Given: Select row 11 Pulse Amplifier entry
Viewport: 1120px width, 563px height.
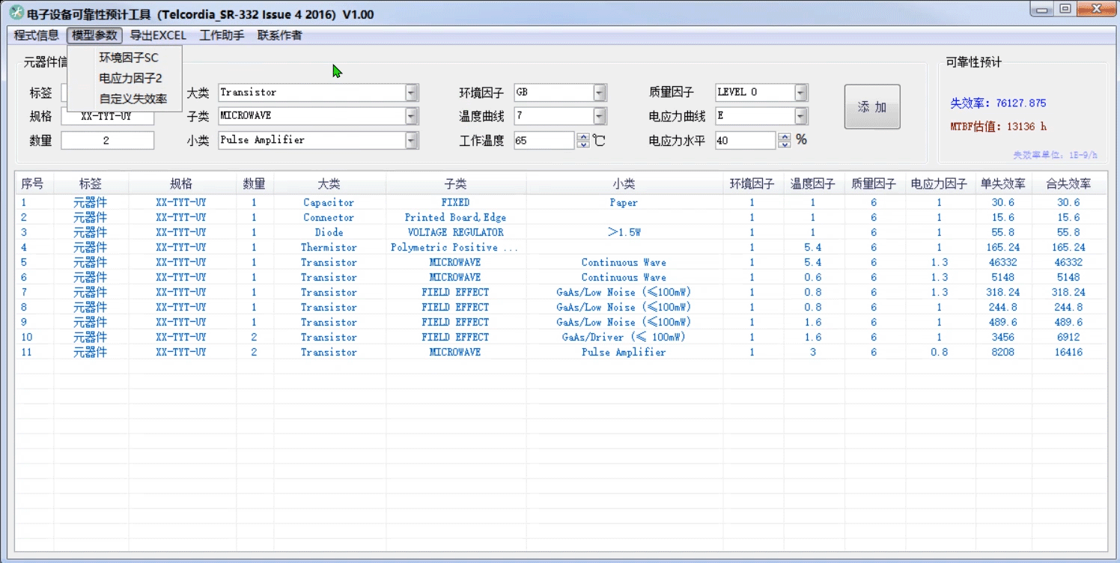Looking at the screenshot, I should click(623, 352).
